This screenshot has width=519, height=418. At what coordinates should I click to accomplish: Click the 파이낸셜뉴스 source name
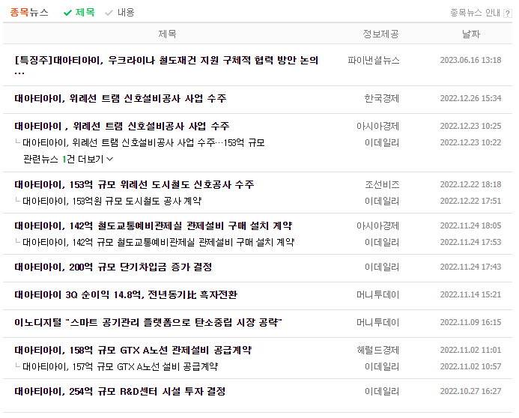tap(374, 60)
